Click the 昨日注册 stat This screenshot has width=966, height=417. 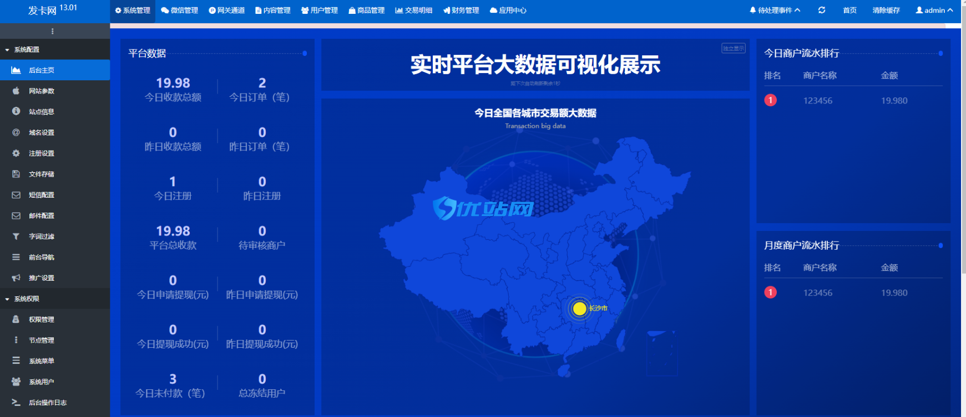point(262,188)
